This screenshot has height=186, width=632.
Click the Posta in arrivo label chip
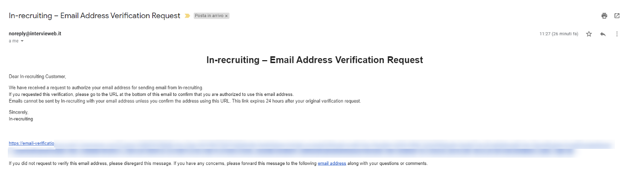[x=209, y=16]
